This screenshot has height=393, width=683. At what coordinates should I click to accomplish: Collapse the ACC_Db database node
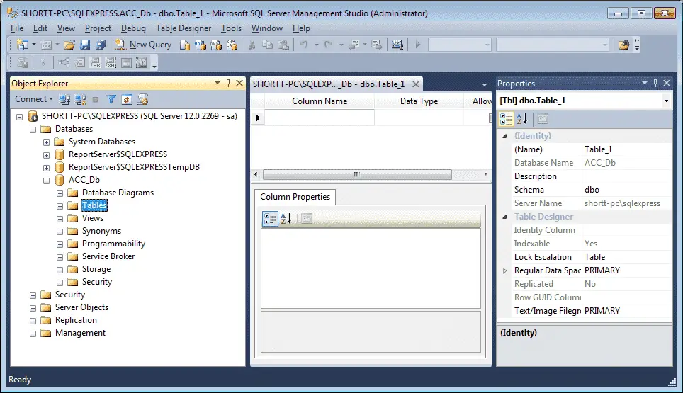pyautogui.click(x=46, y=181)
